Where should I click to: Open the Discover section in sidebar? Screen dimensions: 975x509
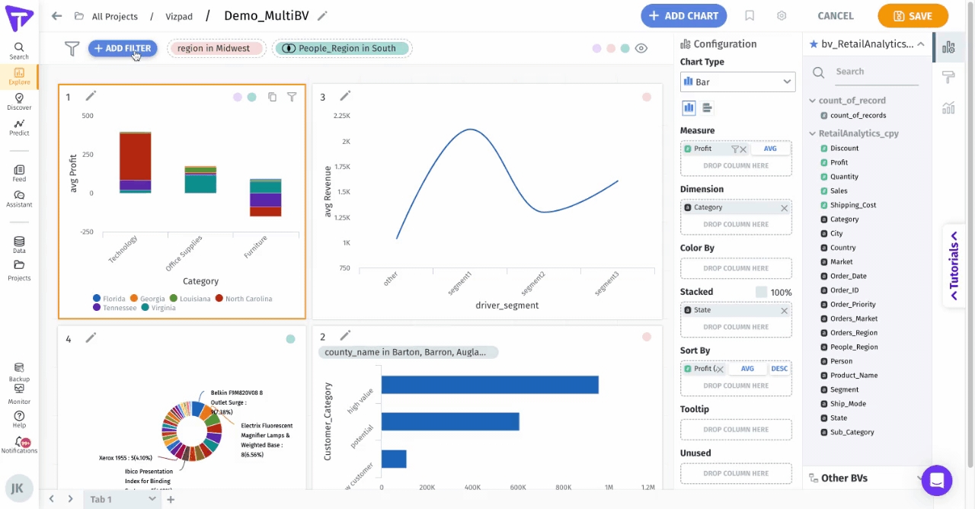point(19,101)
